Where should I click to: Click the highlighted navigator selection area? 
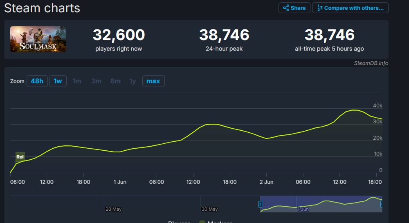(x=321, y=204)
